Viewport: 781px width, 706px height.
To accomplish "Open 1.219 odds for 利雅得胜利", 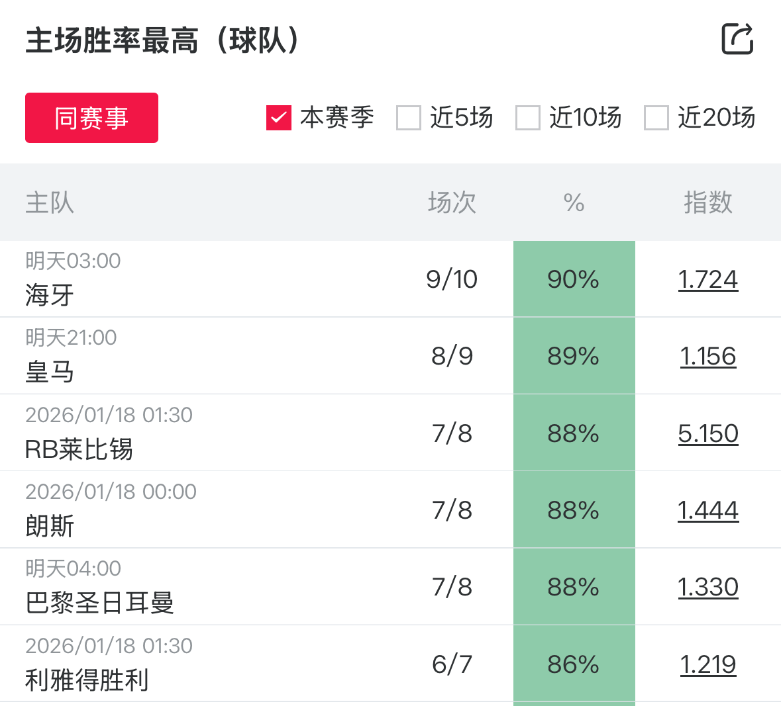I will [707, 664].
